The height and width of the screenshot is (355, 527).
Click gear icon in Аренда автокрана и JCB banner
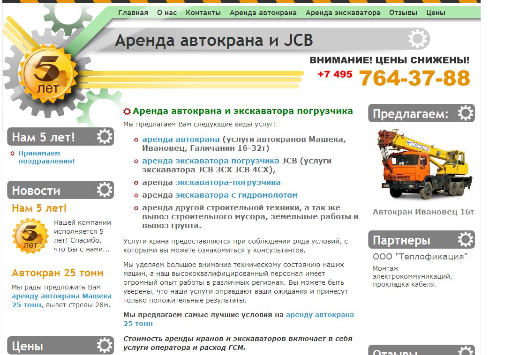(x=418, y=38)
